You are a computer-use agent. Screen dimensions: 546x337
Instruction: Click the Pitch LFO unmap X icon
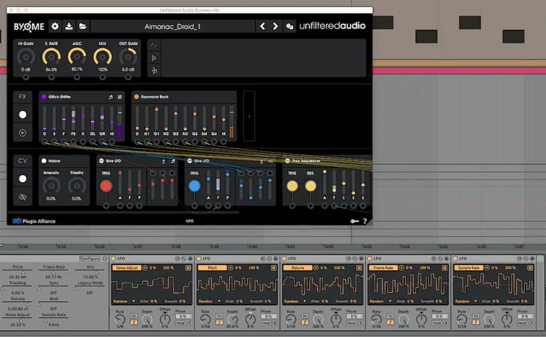pos(231,268)
